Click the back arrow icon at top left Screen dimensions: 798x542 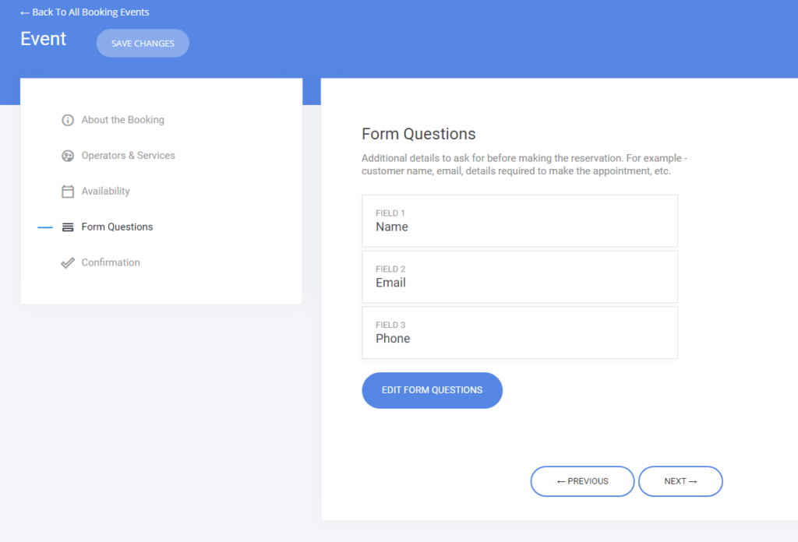(x=25, y=12)
